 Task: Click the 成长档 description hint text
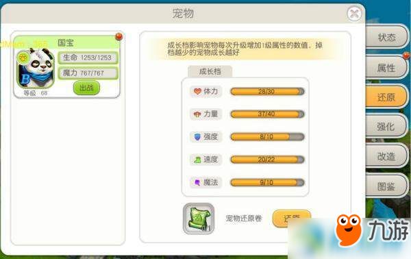pyautogui.click(x=245, y=49)
